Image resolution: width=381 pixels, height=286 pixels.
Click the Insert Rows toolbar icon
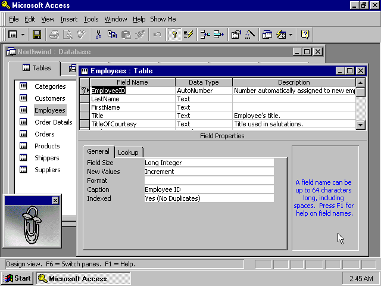tap(205, 35)
